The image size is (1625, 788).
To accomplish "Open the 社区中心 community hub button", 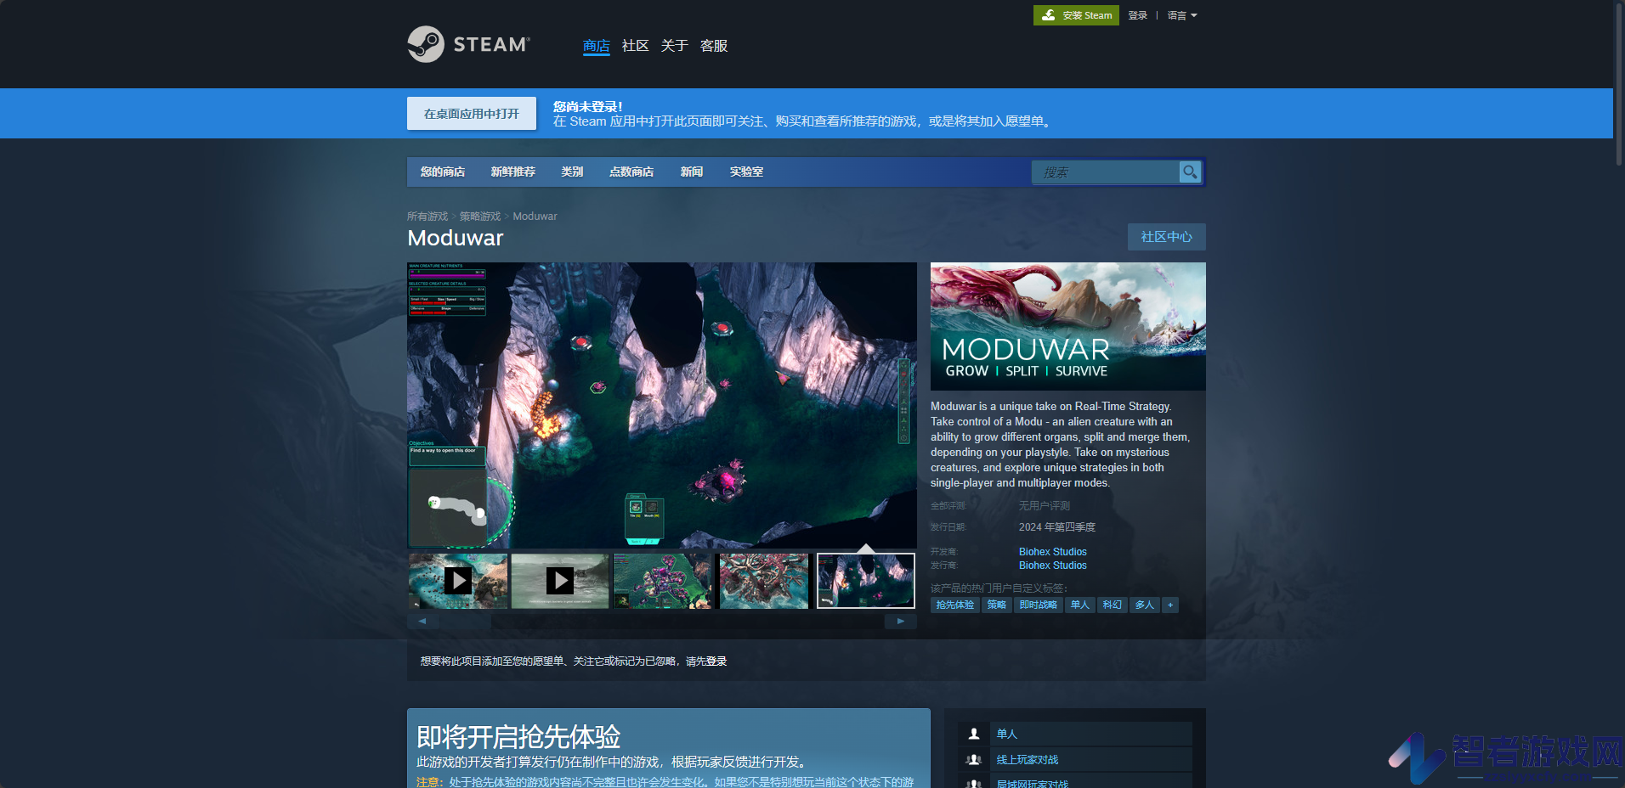I will click(x=1166, y=237).
